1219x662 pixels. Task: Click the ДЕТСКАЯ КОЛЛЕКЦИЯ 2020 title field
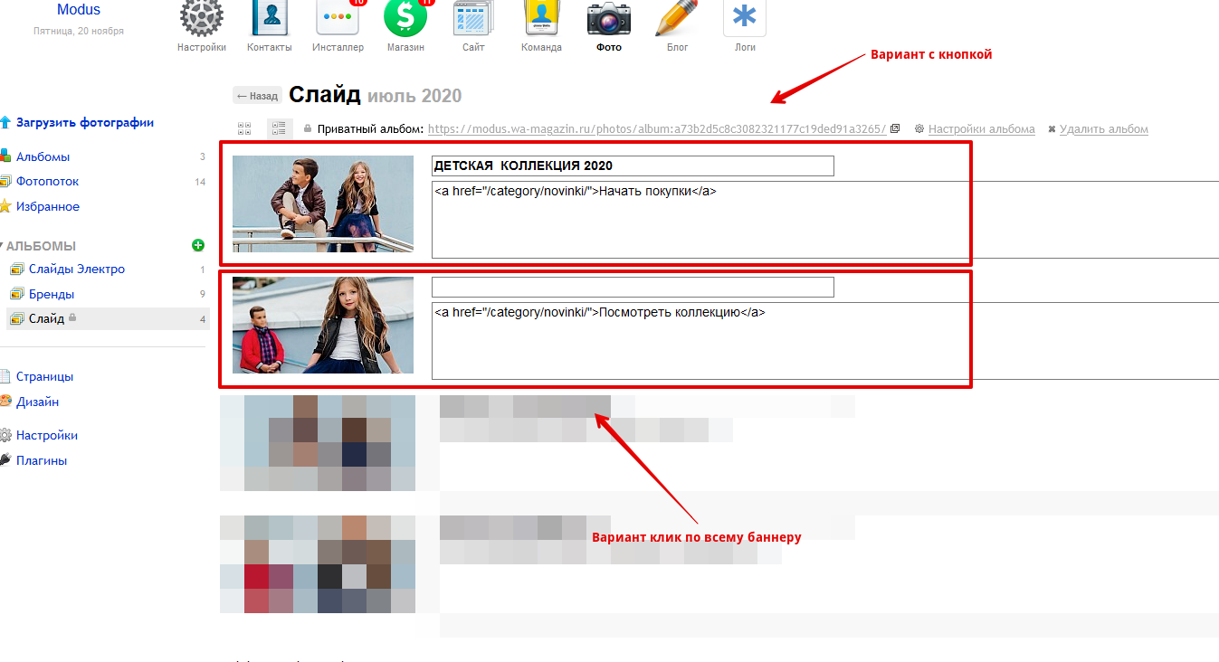(633, 165)
